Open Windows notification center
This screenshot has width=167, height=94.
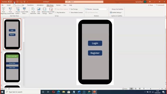point(164,92)
